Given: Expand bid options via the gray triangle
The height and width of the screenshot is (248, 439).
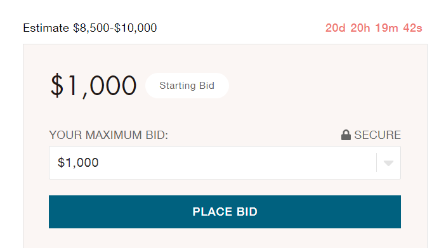Looking at the screenshot, I should pos(388,163).
